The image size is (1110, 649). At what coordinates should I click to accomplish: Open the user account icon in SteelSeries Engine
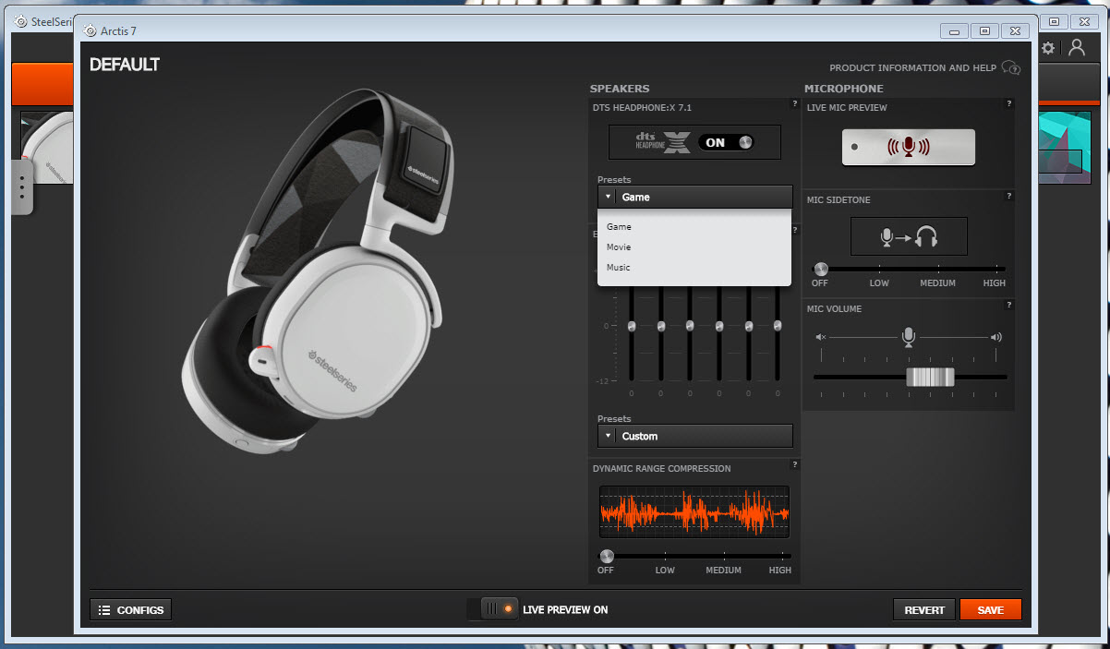pyautogui.click(x=1077, y=48)
